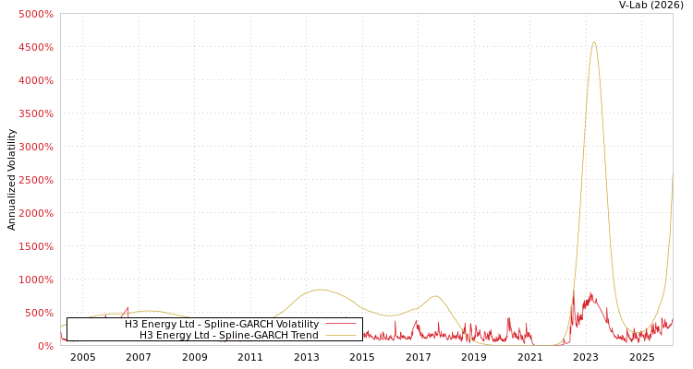Viewport: 693px width, 369px height.
Task: Click the 4000% y-axis label
Action: click(x=36, y=80)
